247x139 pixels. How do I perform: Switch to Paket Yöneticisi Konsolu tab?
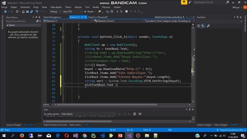(x=55, y=125)
